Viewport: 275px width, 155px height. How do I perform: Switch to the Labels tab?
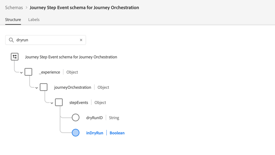34,20
